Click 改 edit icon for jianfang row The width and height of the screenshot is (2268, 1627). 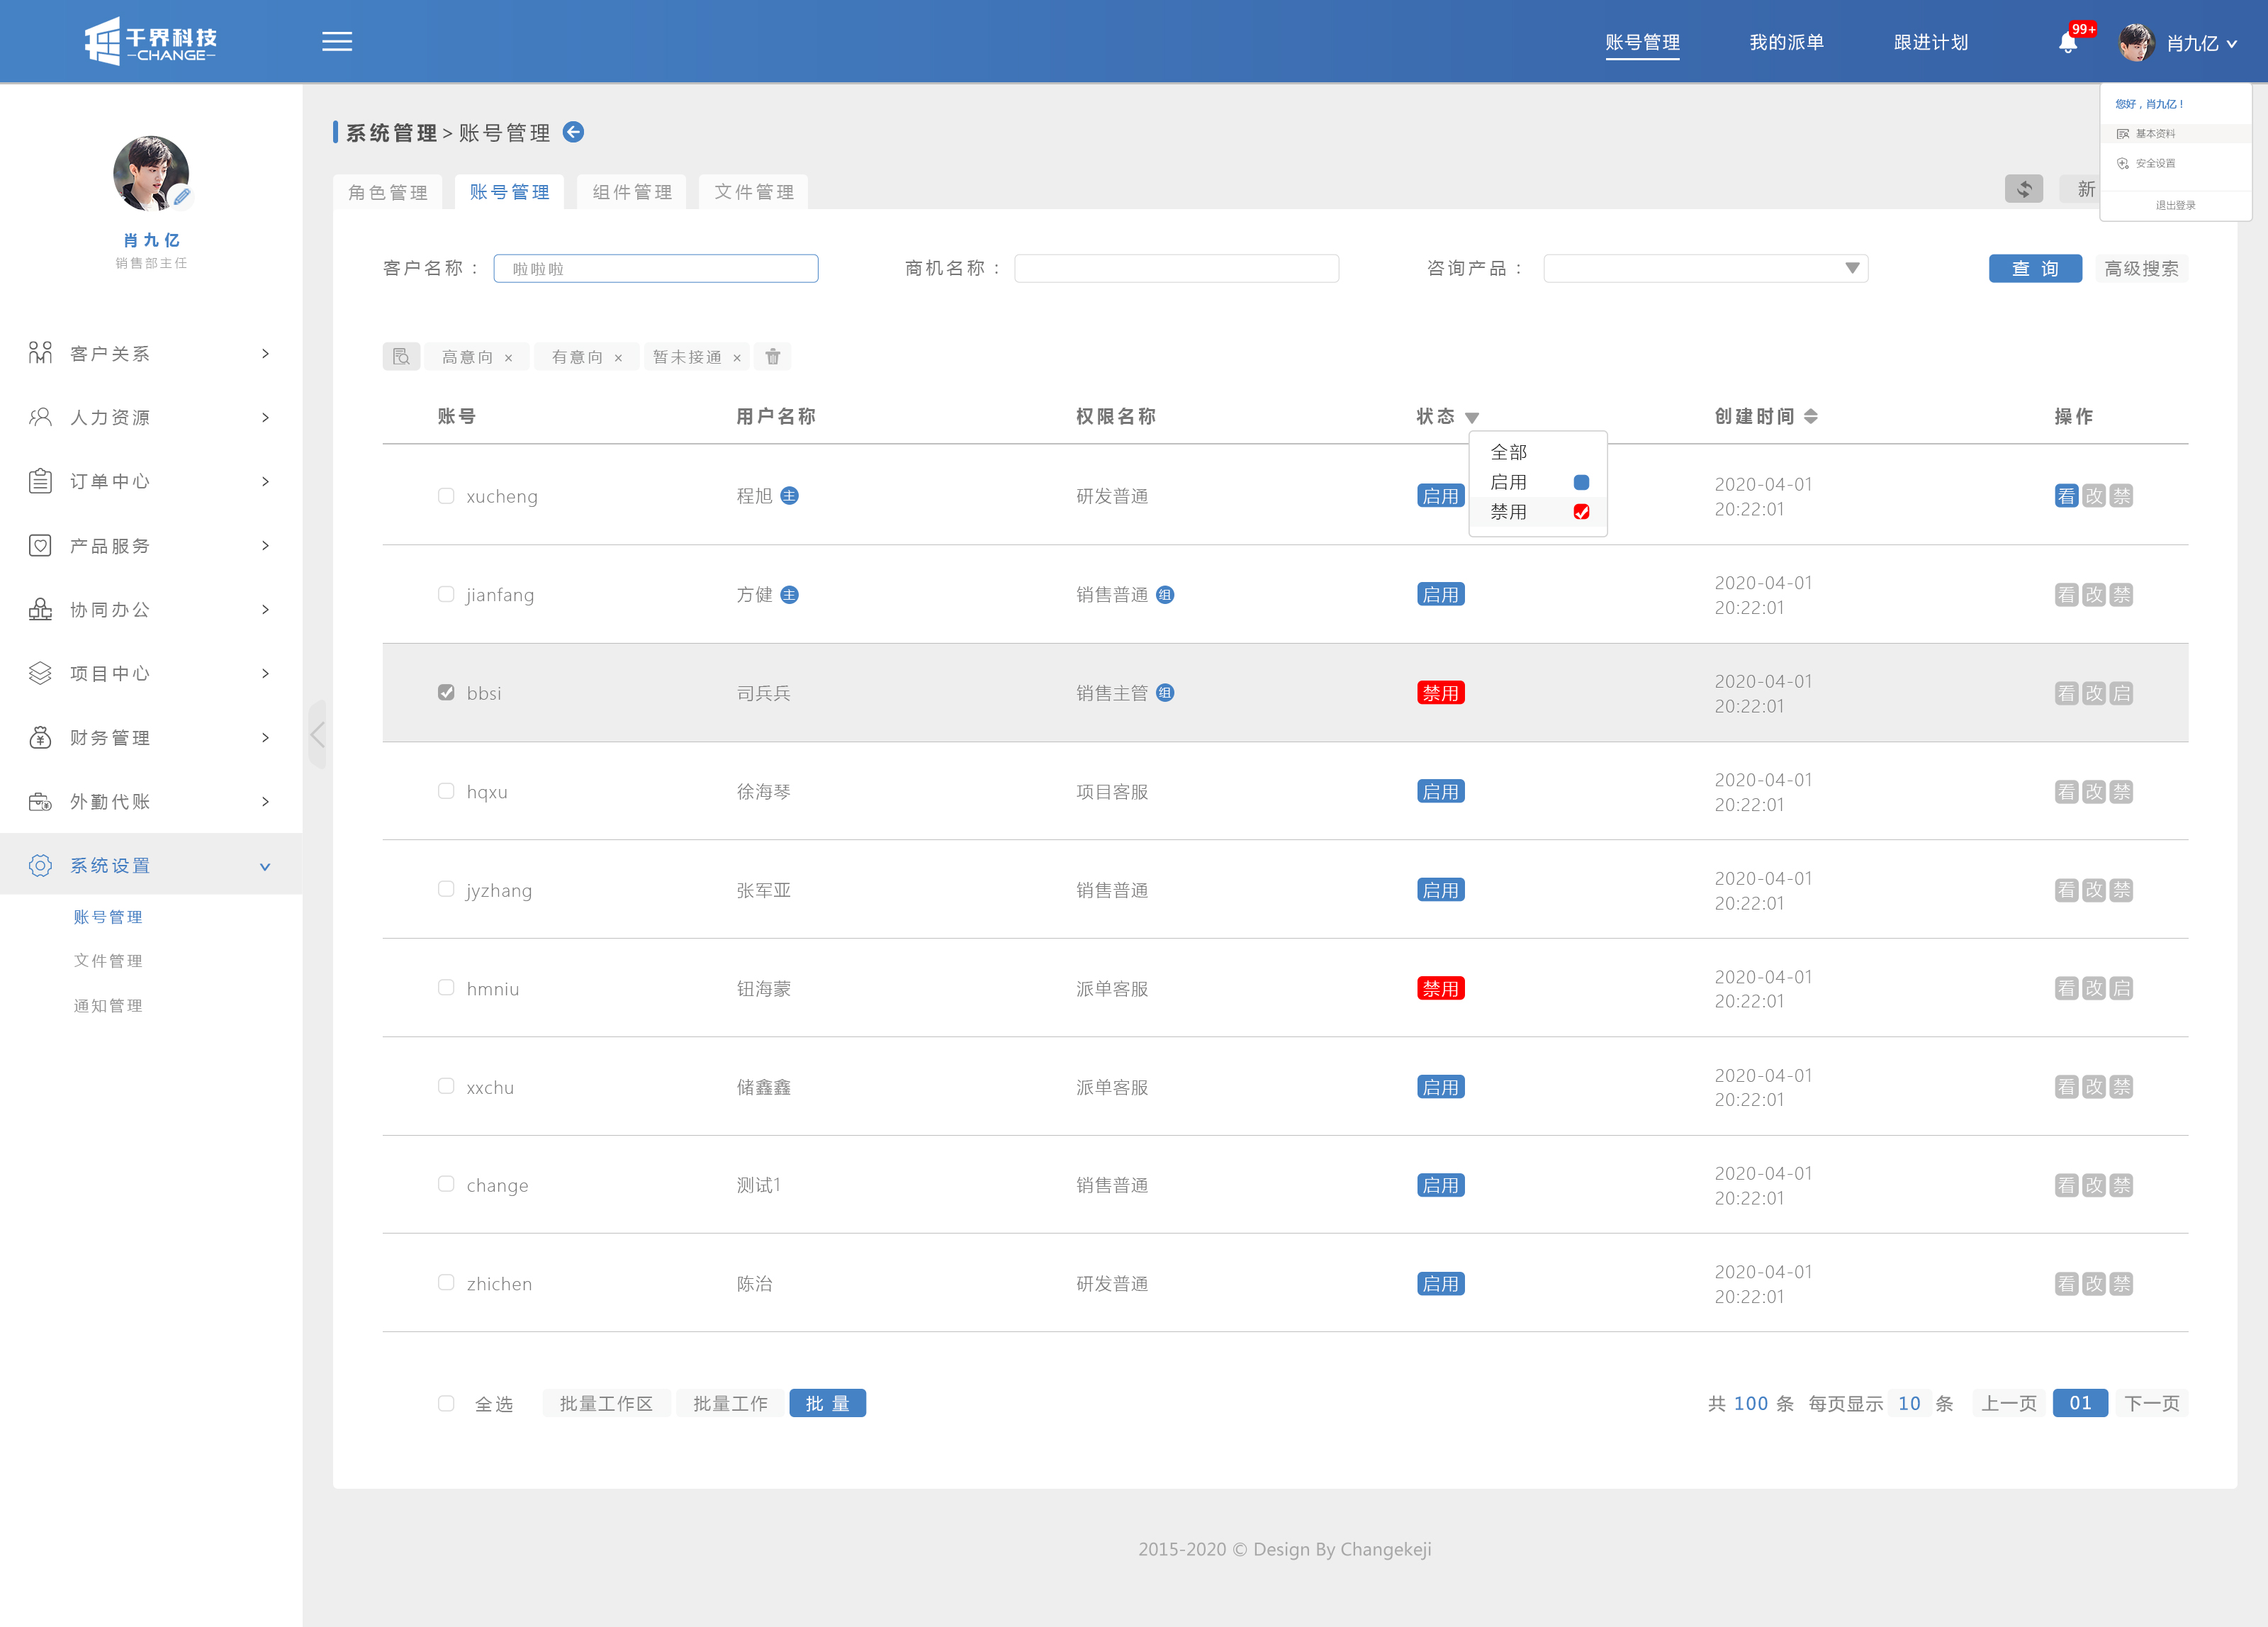pyautogui.click(x=2094, y=595)
